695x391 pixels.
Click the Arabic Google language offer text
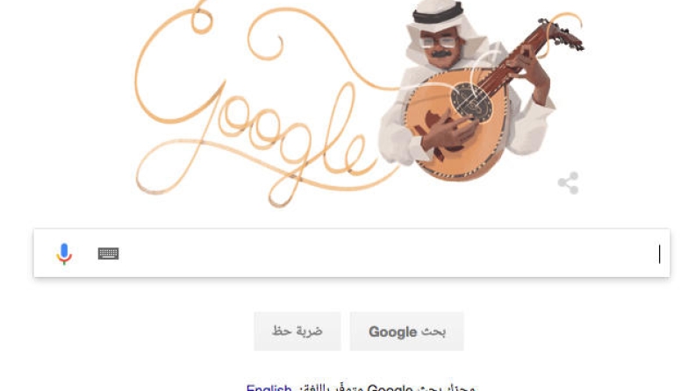click(x=388, y=387)
